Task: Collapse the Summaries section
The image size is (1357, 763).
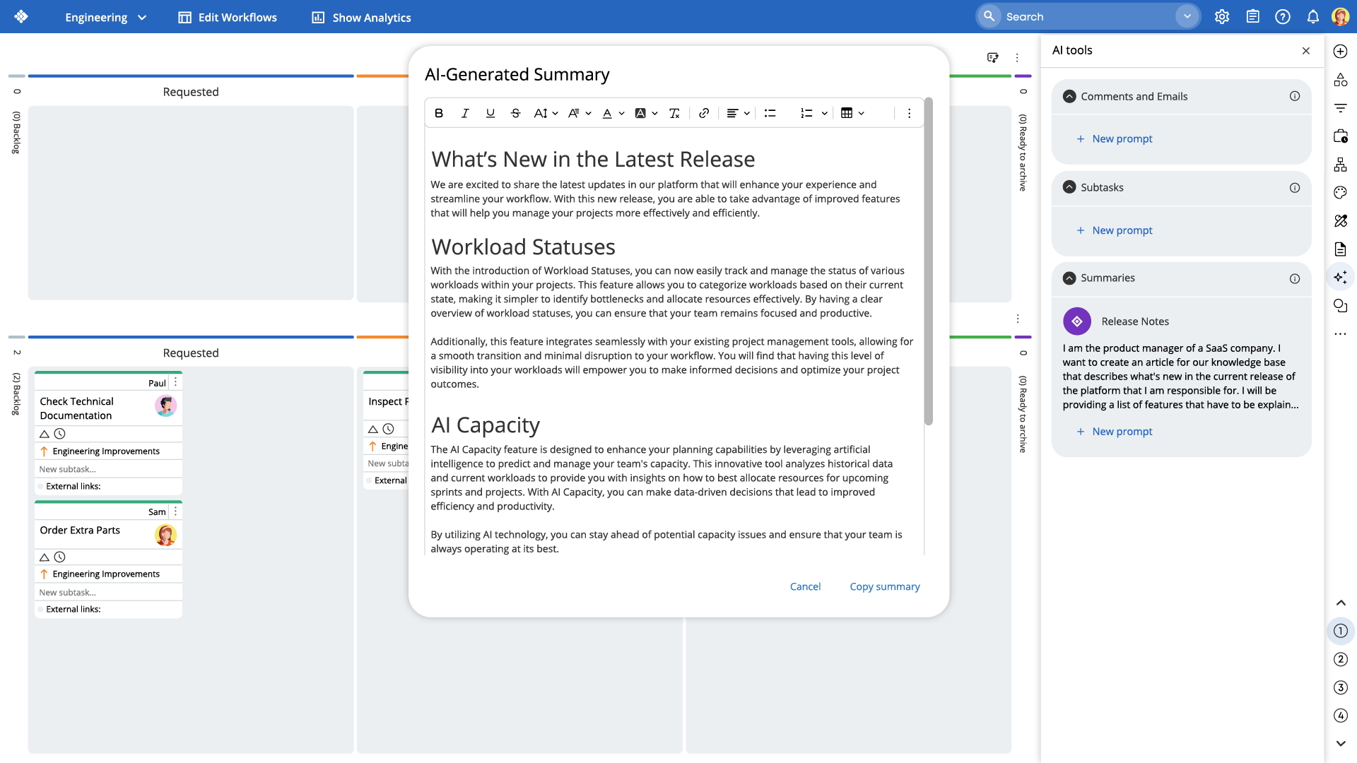Action: (x=1069, y=278)
